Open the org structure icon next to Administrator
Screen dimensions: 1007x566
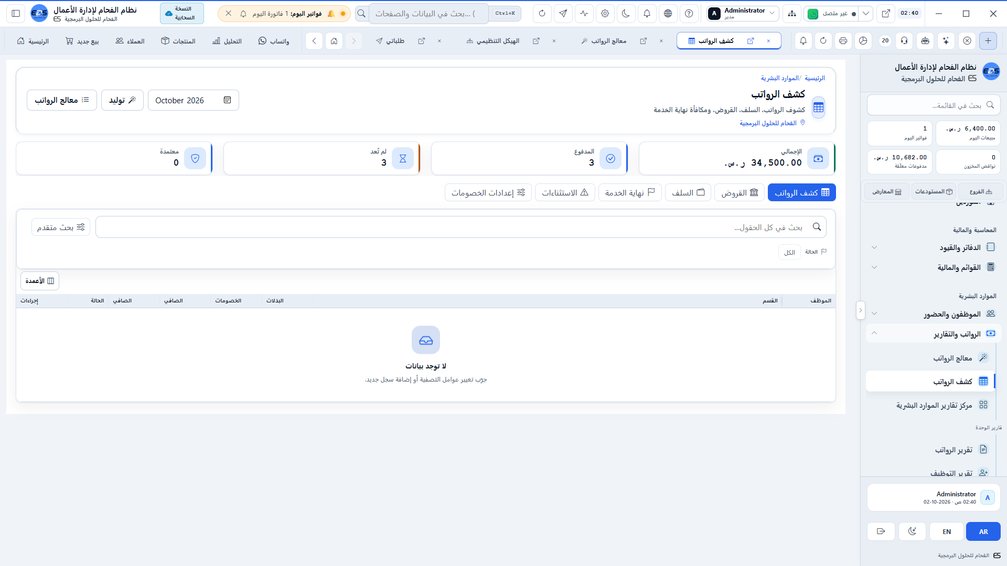[791, 14]
